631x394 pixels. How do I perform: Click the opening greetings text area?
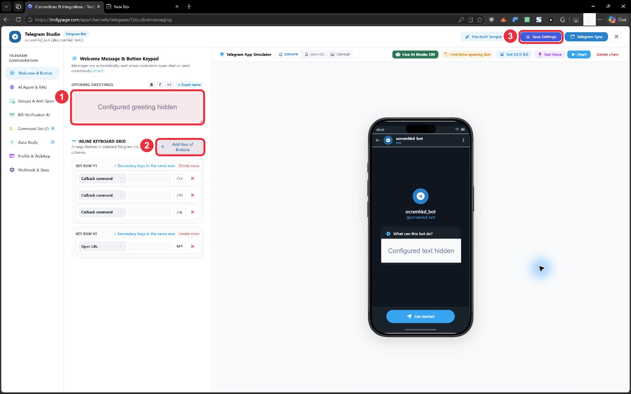click(137, 107)
